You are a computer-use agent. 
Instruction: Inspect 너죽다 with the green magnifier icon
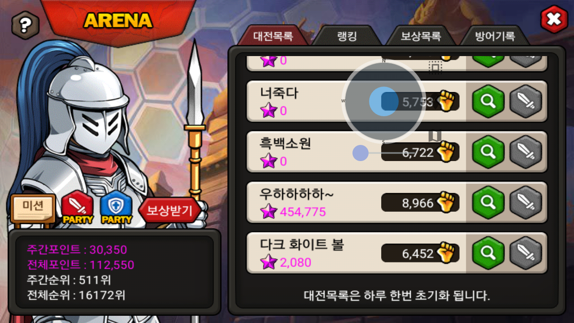[488, 101]
